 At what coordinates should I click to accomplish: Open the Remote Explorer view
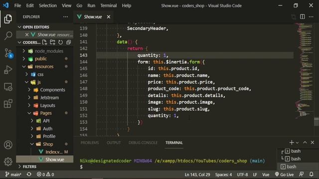click(8, 87)
